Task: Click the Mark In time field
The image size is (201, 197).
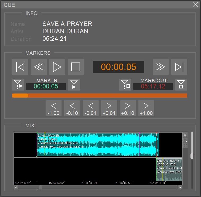Action: click(x=46, y=87)
